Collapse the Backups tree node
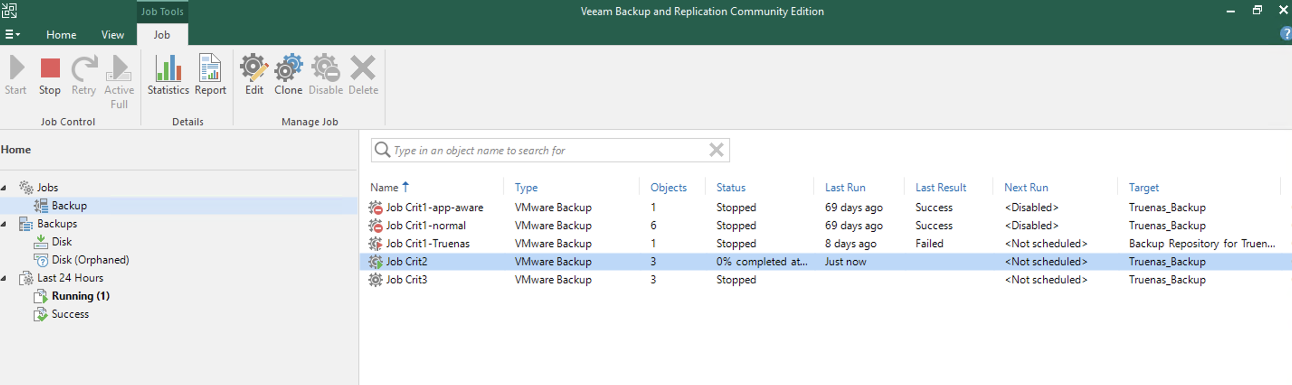This screenshot has height=385, width=1292. click(4, 224)
